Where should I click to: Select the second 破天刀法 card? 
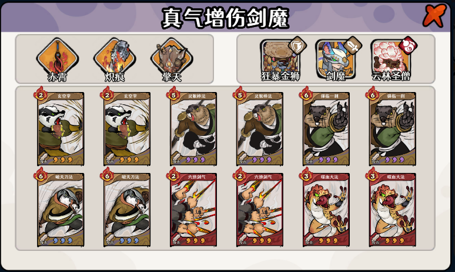[x=126, y=209]
